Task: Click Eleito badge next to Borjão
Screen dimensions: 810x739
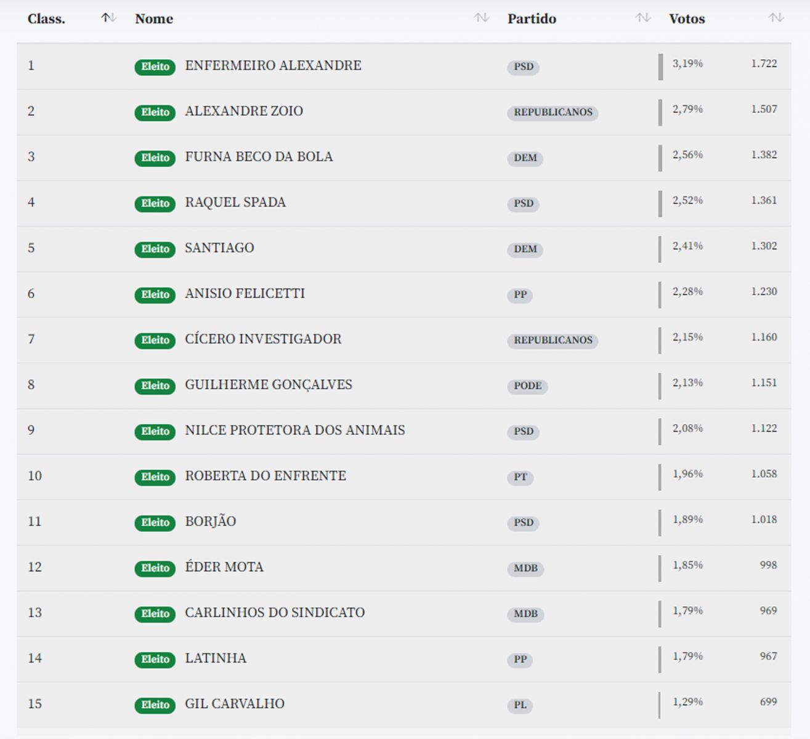Action: coord(155,522)
